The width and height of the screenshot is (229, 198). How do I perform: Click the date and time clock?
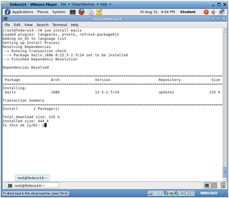click(158, 12)
